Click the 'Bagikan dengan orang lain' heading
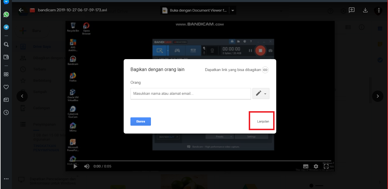 point(157,69)
